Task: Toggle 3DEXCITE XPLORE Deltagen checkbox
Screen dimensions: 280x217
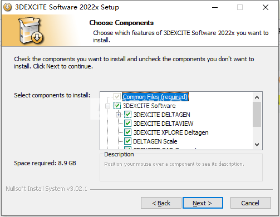Action: 127,132
